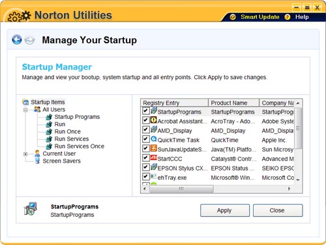The width and height of the screenshot is (326, 245).
Task: Click the Norton Utilities gear logo
Action: [19, 16]
